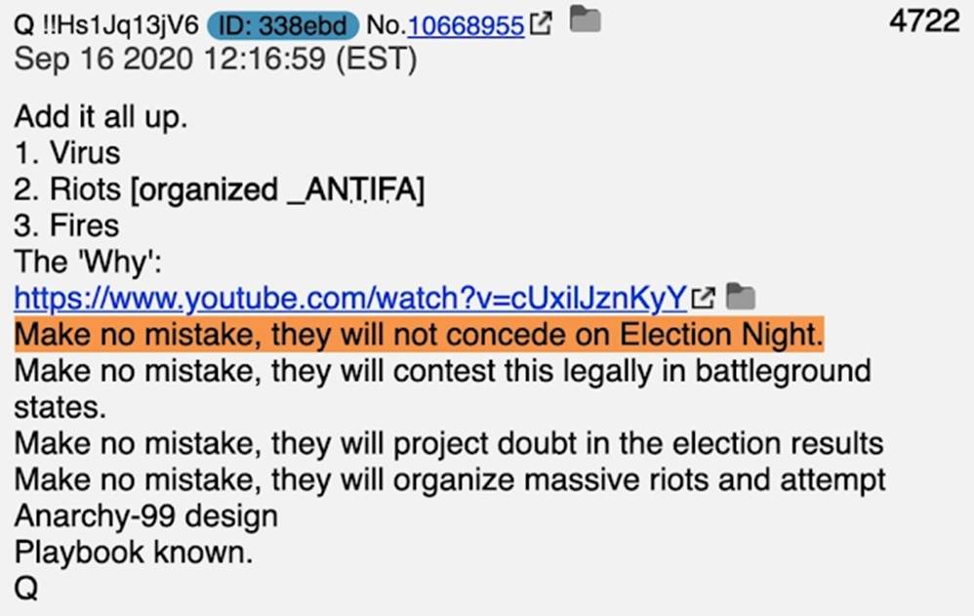Click The 'Why': text
The height and width of the screenshot is (616, 974).
pos(88,262)
